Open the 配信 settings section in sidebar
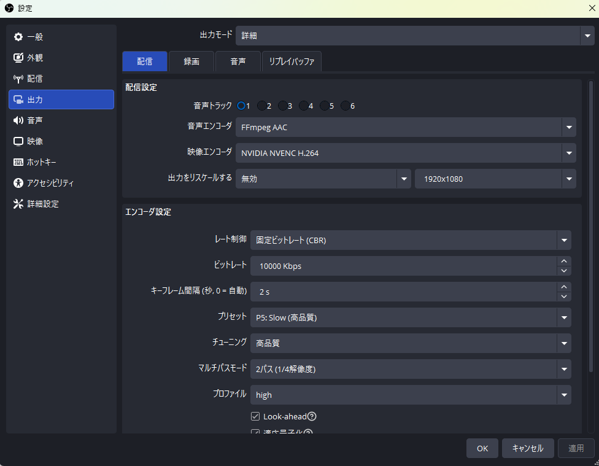Image resolution: width=599 pixels, height=466 pixels. point(37,78)
